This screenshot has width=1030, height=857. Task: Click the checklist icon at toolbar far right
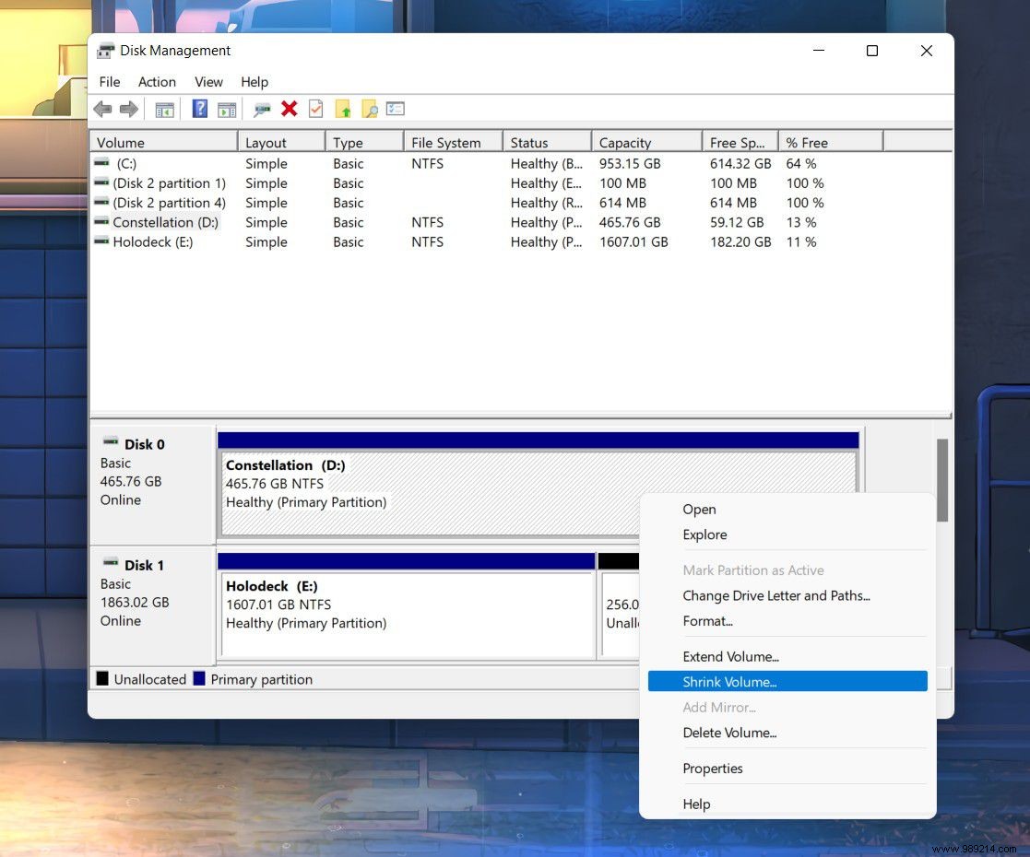pyautogui.click(x=396, y=109)
